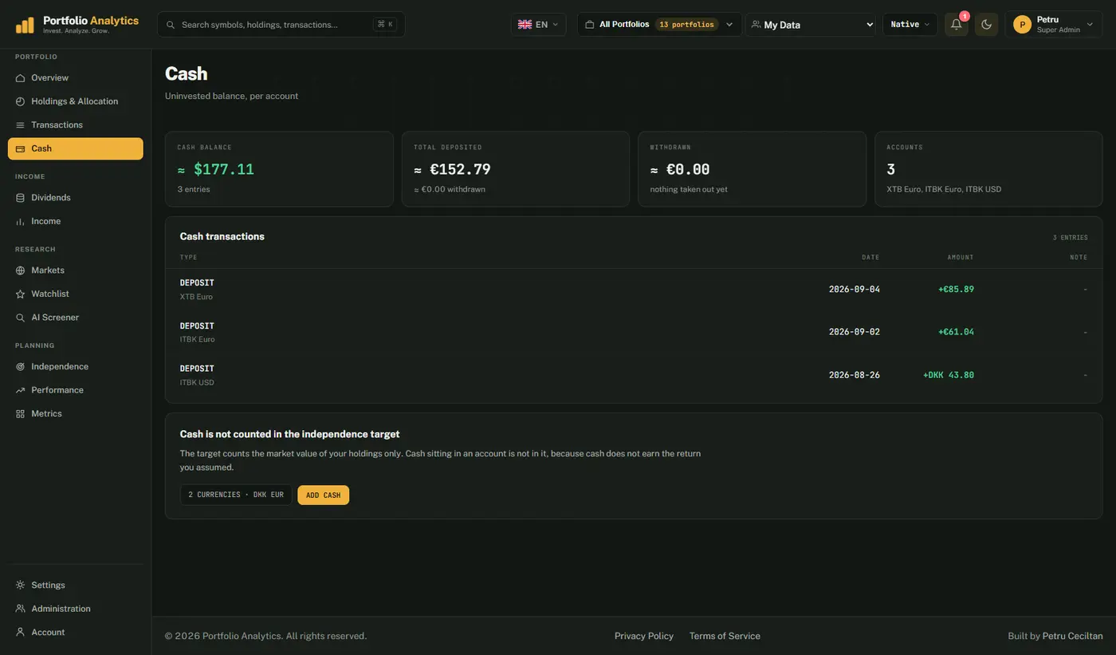
Task: Click the Dividends stack icon
Action: click(x=21, y=198)
